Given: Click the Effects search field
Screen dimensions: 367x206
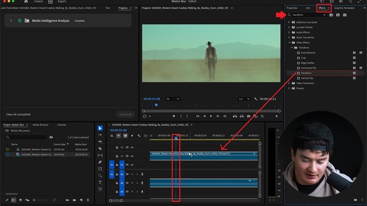Looking at the screenshot, I should [306, 15].
